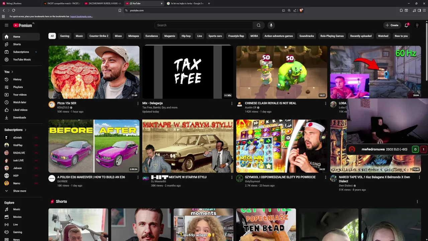
Task: Select the Eurodance filter chip
Action: pyautogui.click(x=151, y=36)
